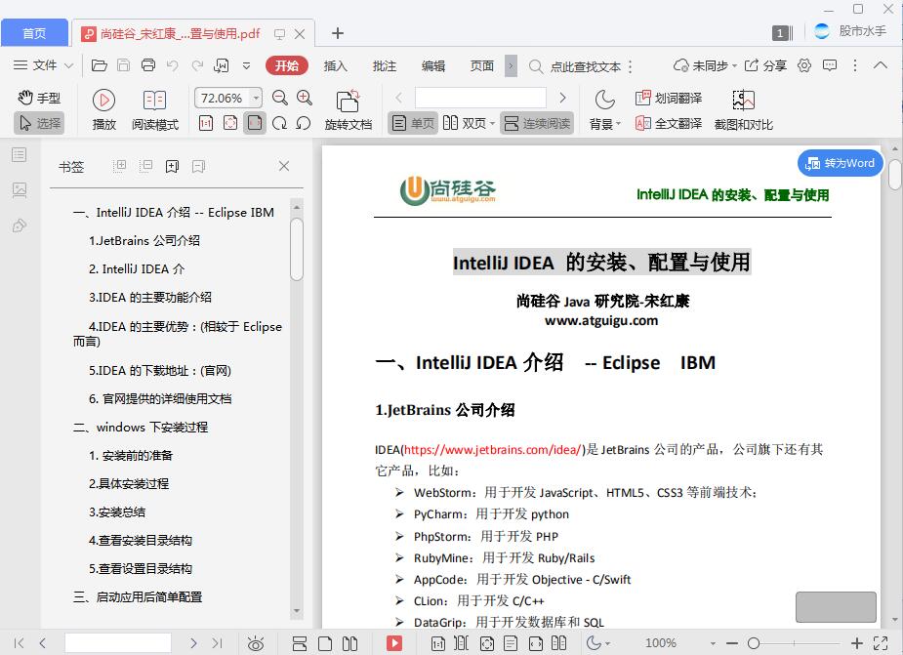The height and width of the screenshot is (655, 903).
Task: Click the open folder icon
Action: click(99, 65)
